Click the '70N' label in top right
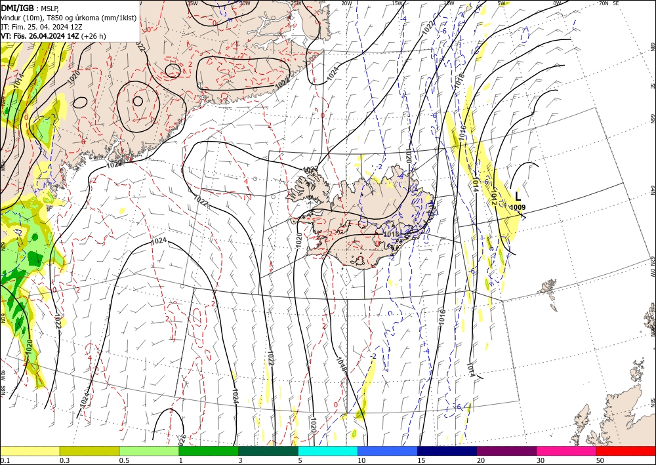This screenshot has width=656, height=465. coord(604,3)
